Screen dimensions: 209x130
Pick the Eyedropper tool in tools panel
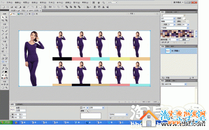3,68
